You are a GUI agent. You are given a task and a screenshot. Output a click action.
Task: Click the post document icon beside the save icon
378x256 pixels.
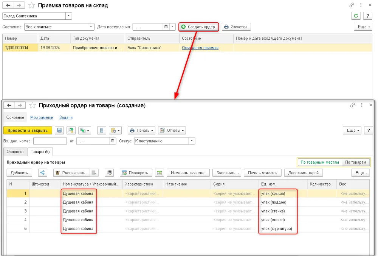[x=71, y=130]
